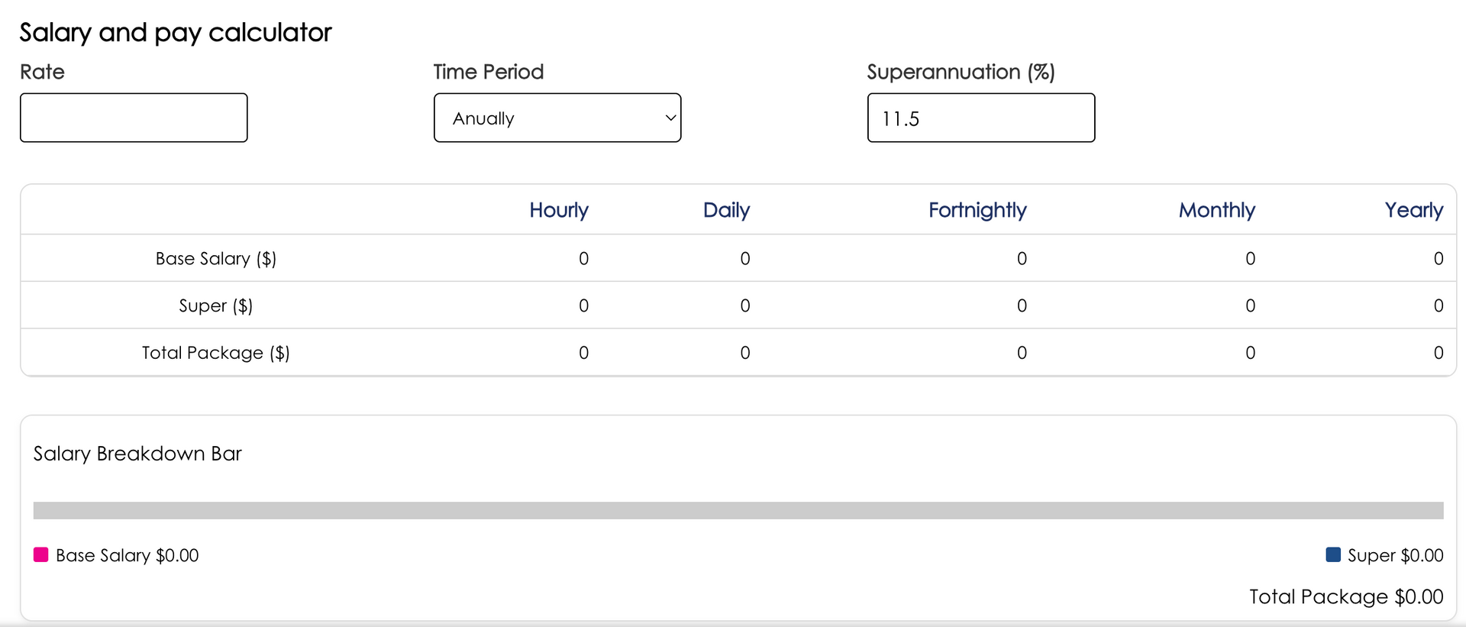
Task: Open the Time Period dropdown
Action: [x=557, y=118]
